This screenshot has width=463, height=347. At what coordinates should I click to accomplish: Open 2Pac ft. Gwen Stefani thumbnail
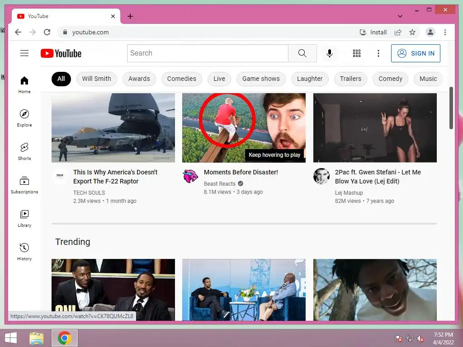coord(375,128)
